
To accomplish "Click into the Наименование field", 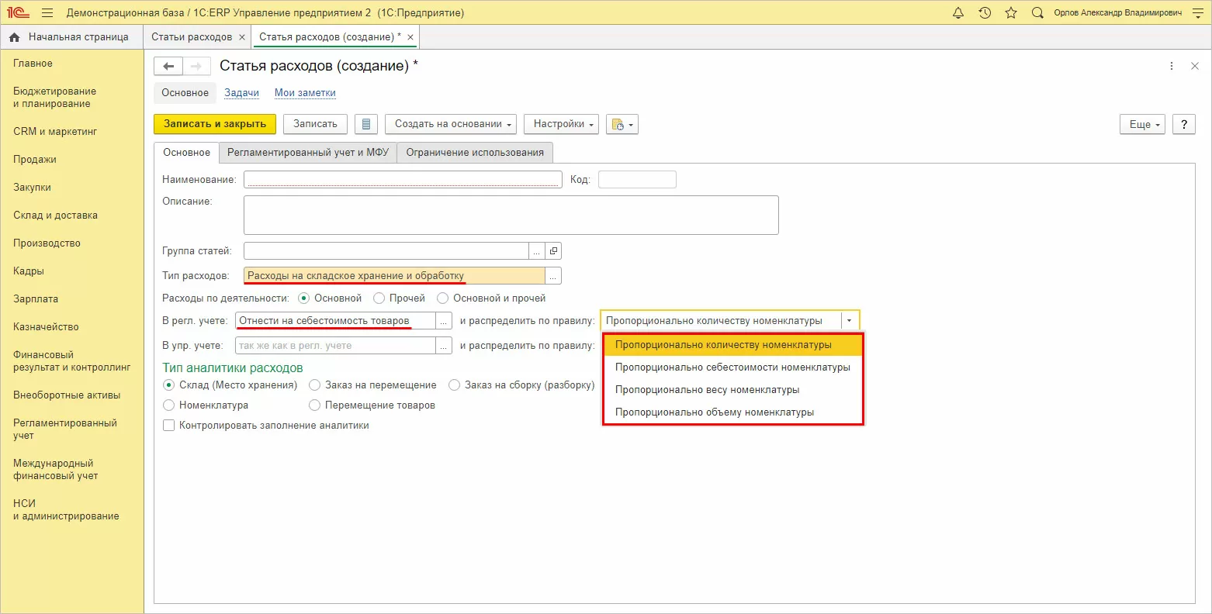I will tap(403, 180).
